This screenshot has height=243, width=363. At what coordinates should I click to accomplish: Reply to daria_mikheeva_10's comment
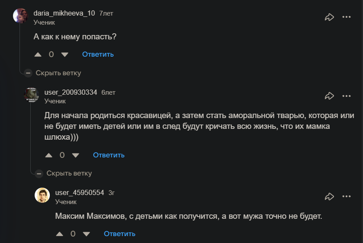click(x=98, y=54)
